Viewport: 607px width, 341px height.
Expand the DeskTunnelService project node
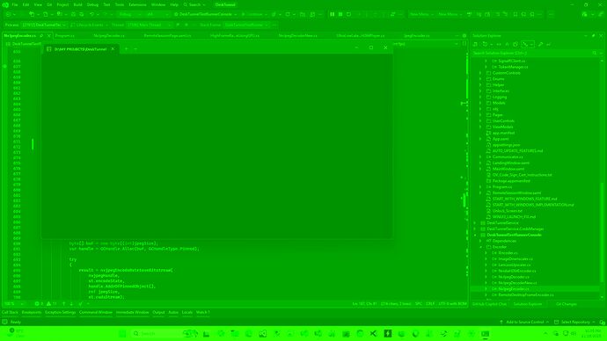coord(475,223)
